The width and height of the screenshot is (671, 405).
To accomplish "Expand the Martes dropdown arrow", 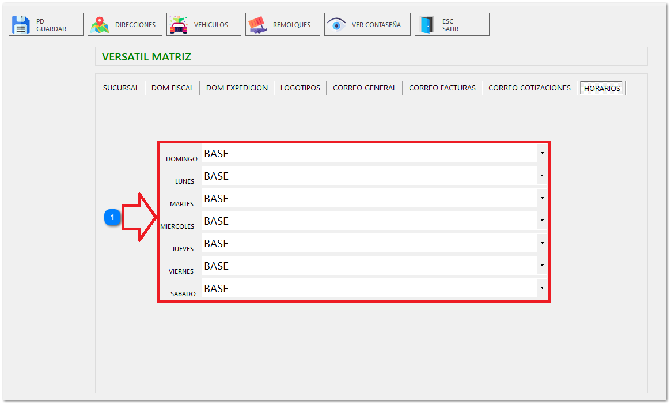I will tap(541, 198).
